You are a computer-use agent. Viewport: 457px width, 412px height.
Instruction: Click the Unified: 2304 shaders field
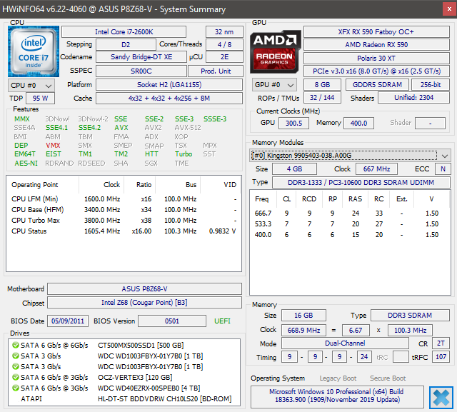click(414, 98)
